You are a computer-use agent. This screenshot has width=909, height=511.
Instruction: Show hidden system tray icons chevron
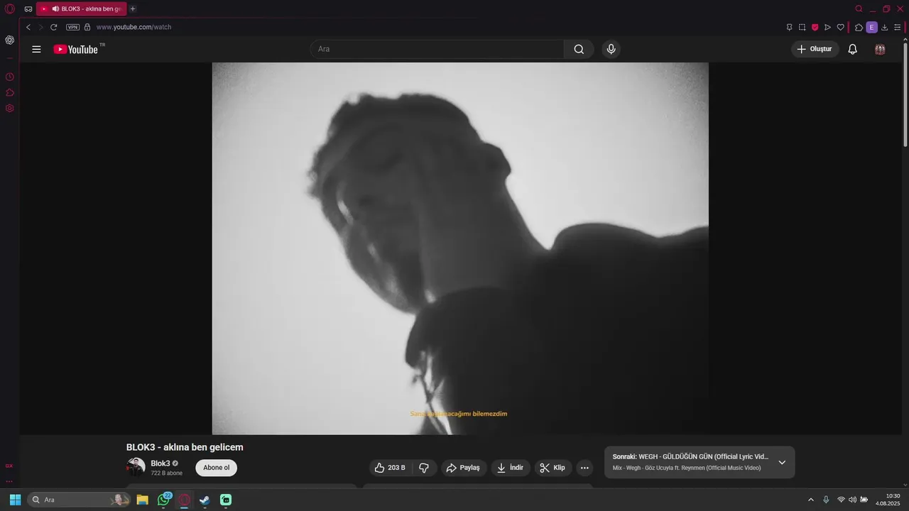[811, 500]
